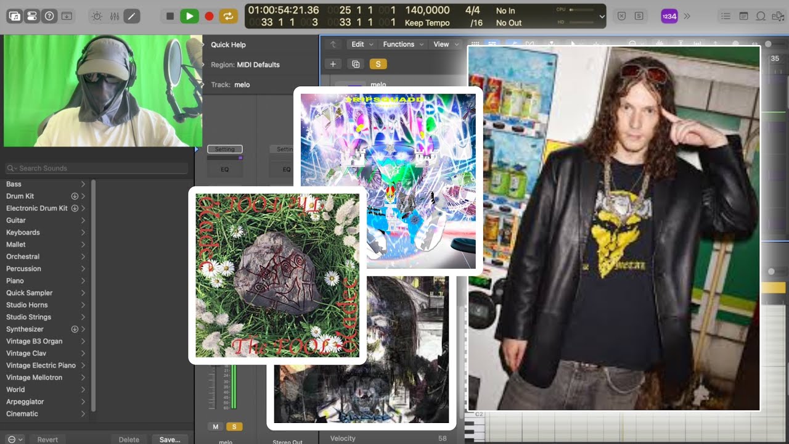Toggle the Editors pencil icon
The image size is (789, 444).
(x=131, y=16)
